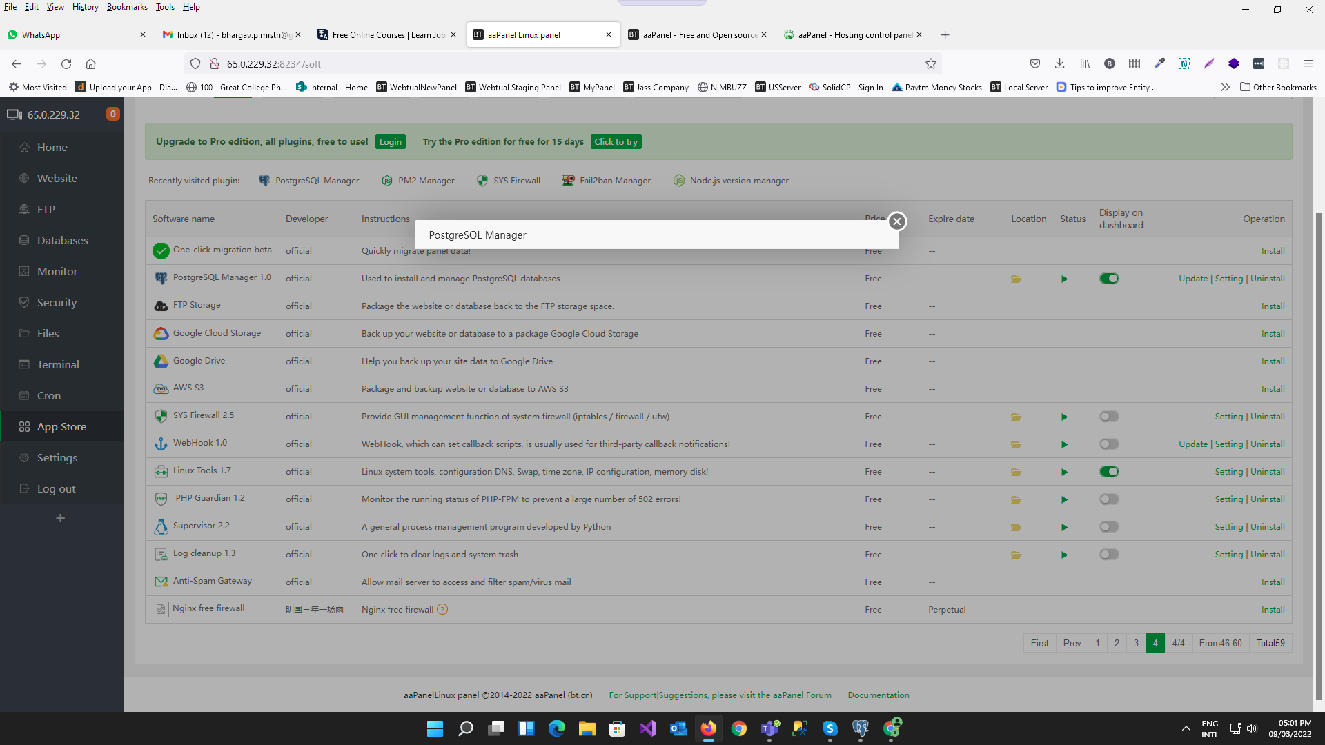Open Nginx free firewall help icon
1325x745 pixels.
pos(442,610)
